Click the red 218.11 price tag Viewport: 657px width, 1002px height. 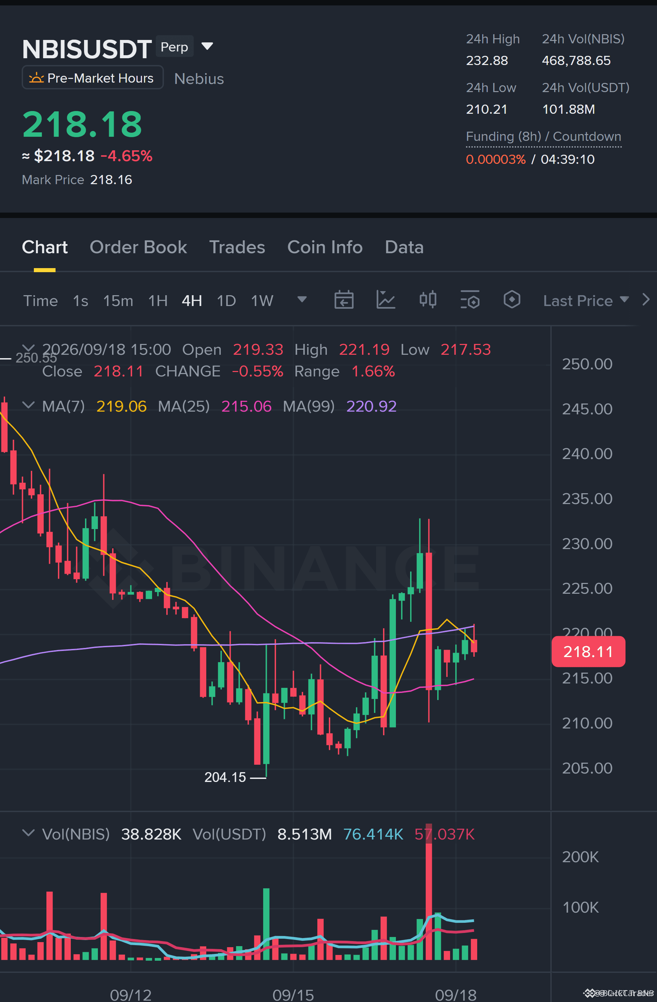click(x=588, y=652)
